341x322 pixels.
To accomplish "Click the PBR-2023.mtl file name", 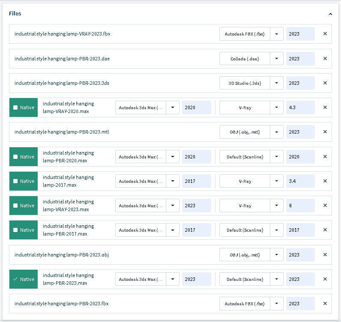I will coord(62,132).
